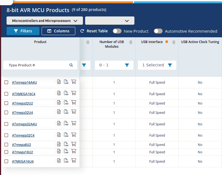This screenshot has width=222, height=175.
Task: Click cart icon for ATXMEGA16C4
Action: point(74,93)
